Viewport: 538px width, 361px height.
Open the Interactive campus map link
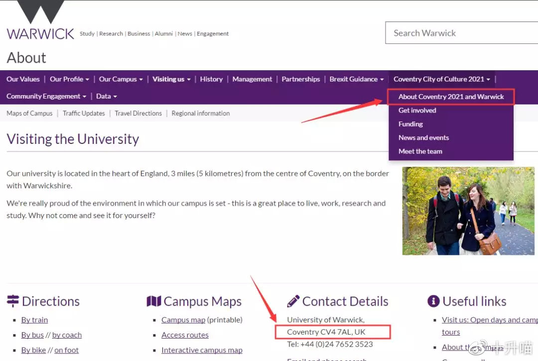(x=202, y=350)
